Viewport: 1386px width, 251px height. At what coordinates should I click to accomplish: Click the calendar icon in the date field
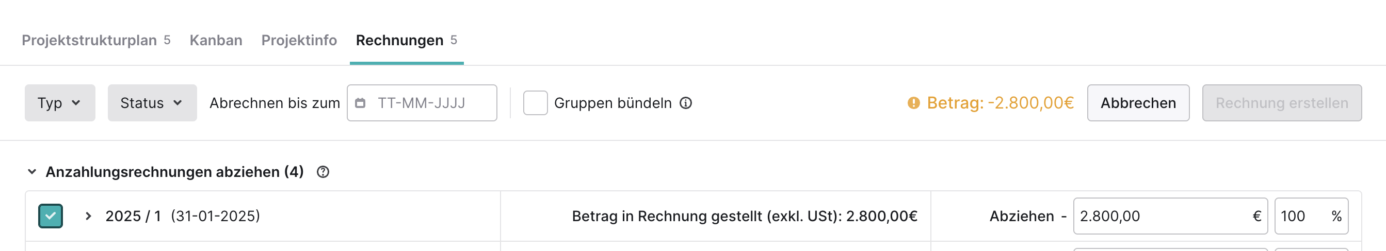[x=361, y=103]
